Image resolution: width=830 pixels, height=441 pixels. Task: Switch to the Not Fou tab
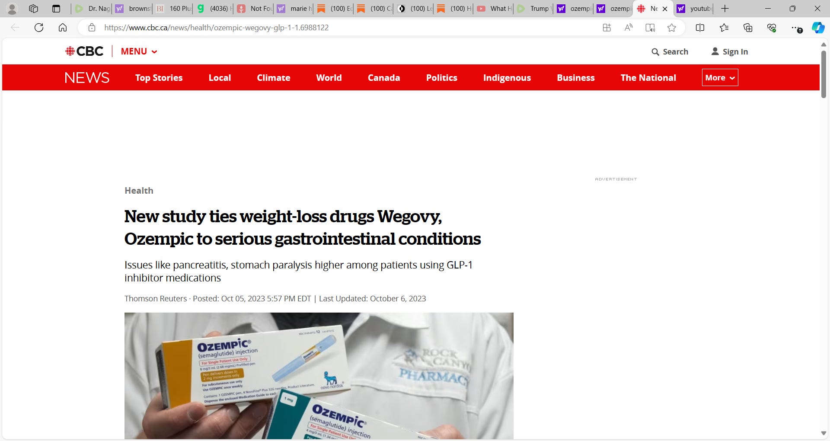point(254,9)
